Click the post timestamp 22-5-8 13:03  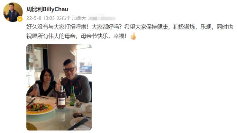tap(41, 18)
